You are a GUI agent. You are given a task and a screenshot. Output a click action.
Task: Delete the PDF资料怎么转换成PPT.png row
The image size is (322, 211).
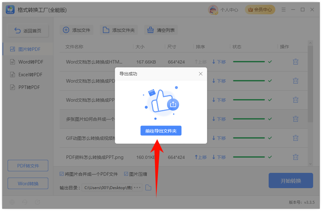click(x=296, y=157)
